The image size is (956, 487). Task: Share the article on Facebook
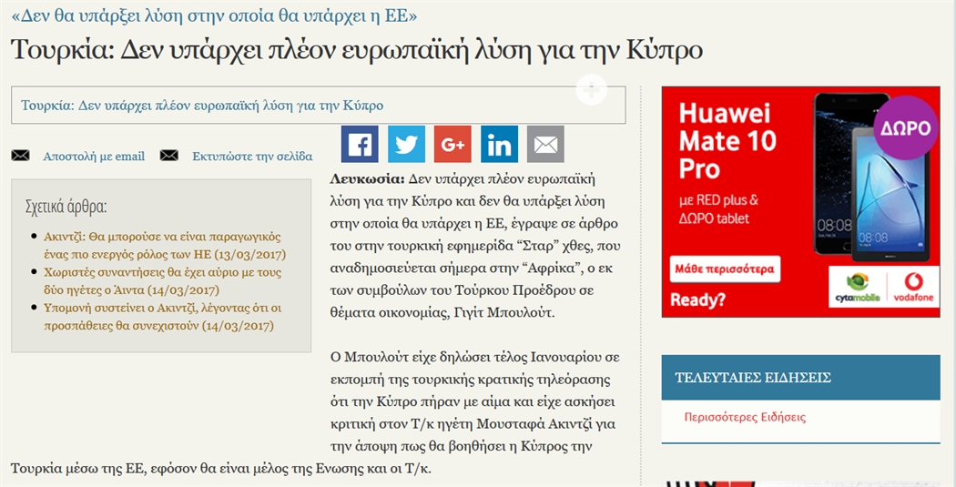(360, 144)
